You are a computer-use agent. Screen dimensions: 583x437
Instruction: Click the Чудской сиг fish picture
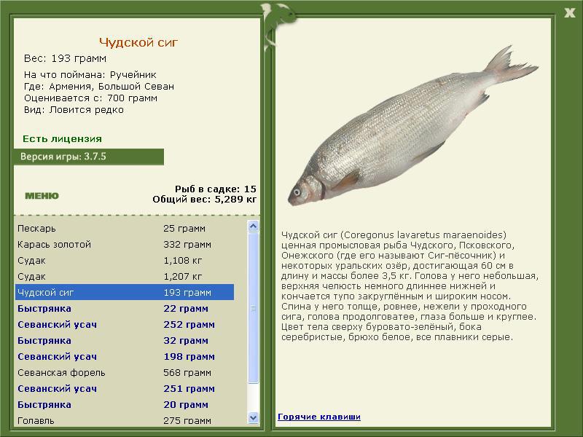pos(412,126)
